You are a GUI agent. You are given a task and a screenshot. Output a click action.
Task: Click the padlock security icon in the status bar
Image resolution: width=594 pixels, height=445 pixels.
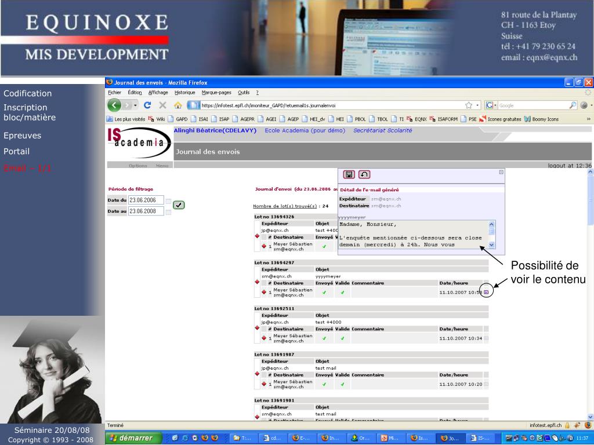tap(567, 425)
